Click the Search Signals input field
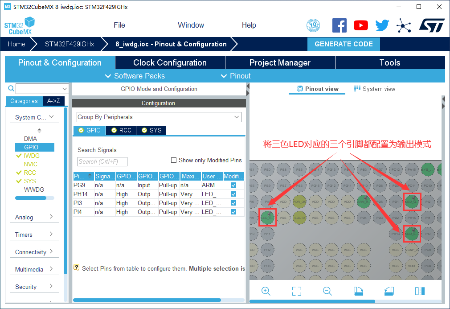 (x=102, y=161)
